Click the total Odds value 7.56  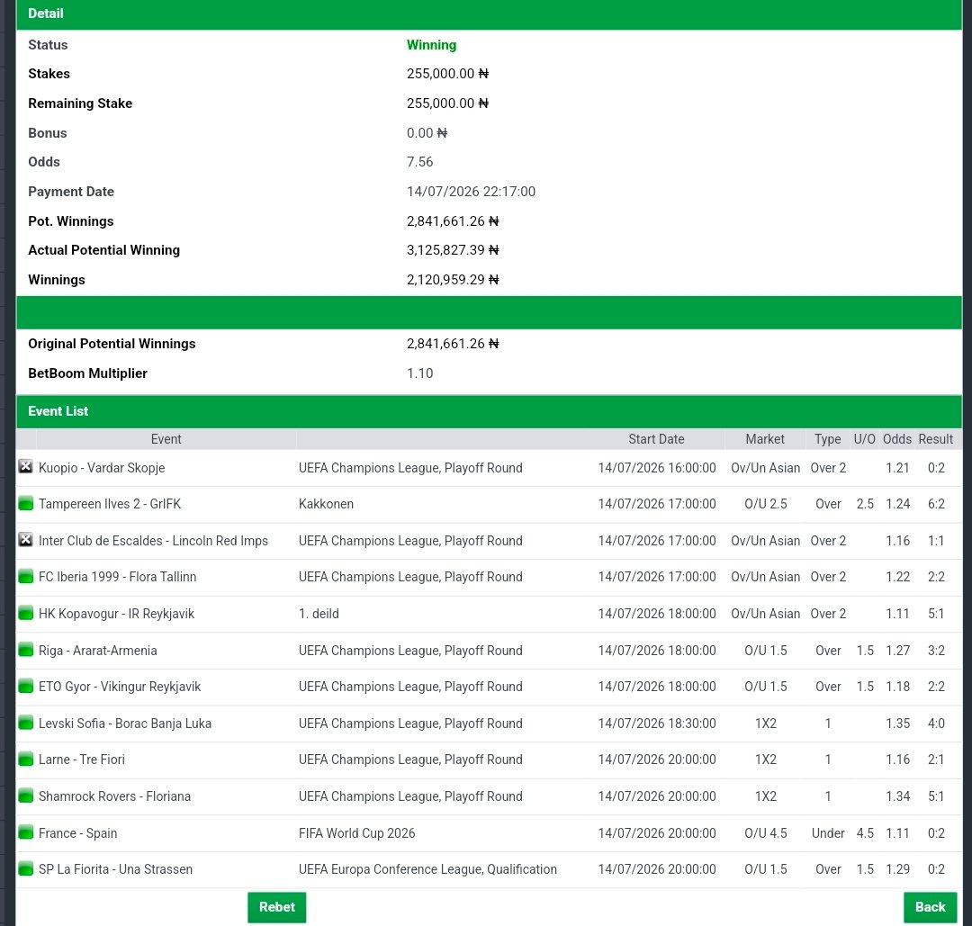[x=419, y=162]
